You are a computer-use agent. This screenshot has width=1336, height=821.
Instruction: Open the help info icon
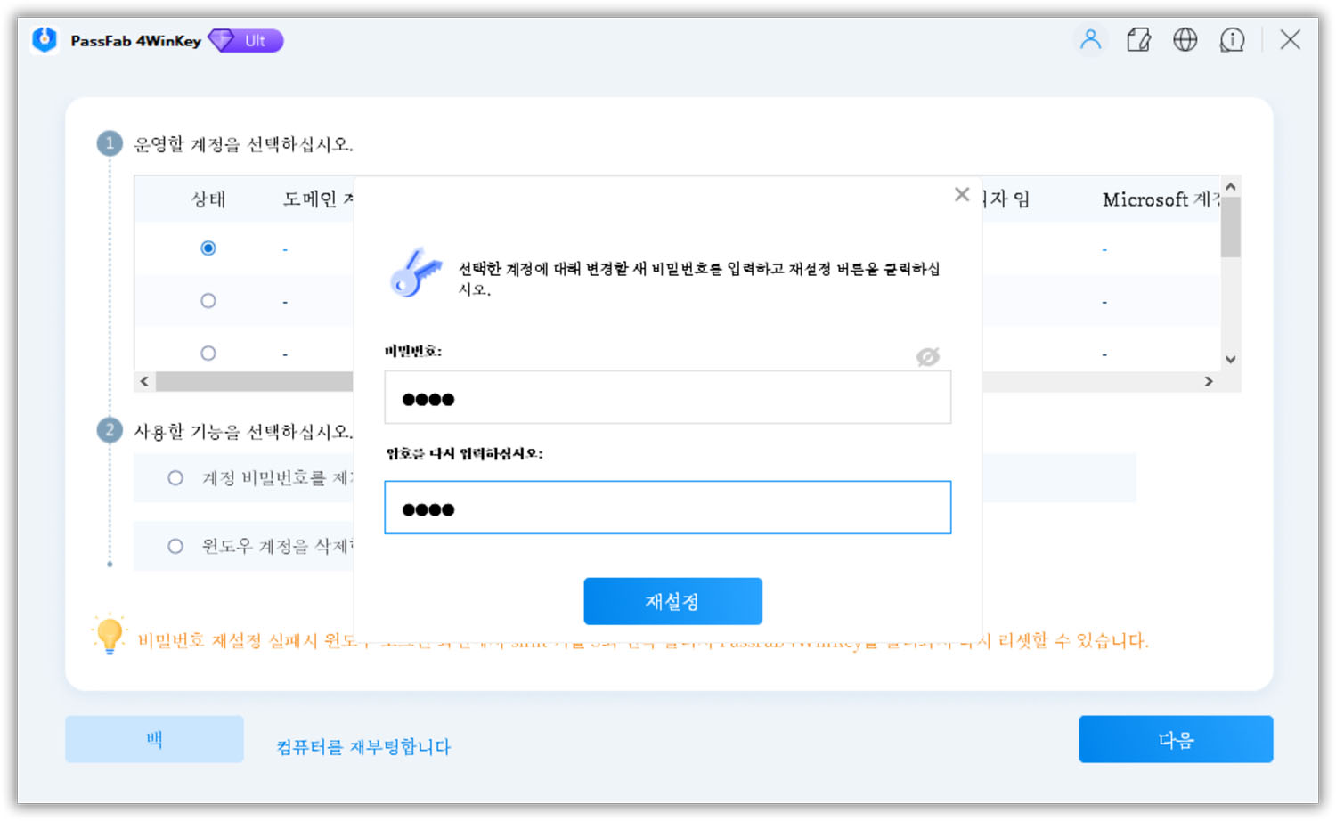pos(1233,39)
